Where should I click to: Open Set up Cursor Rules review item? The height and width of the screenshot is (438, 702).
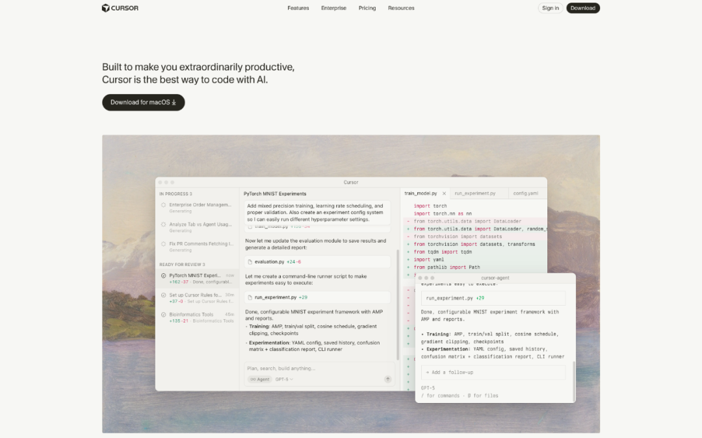197,298
